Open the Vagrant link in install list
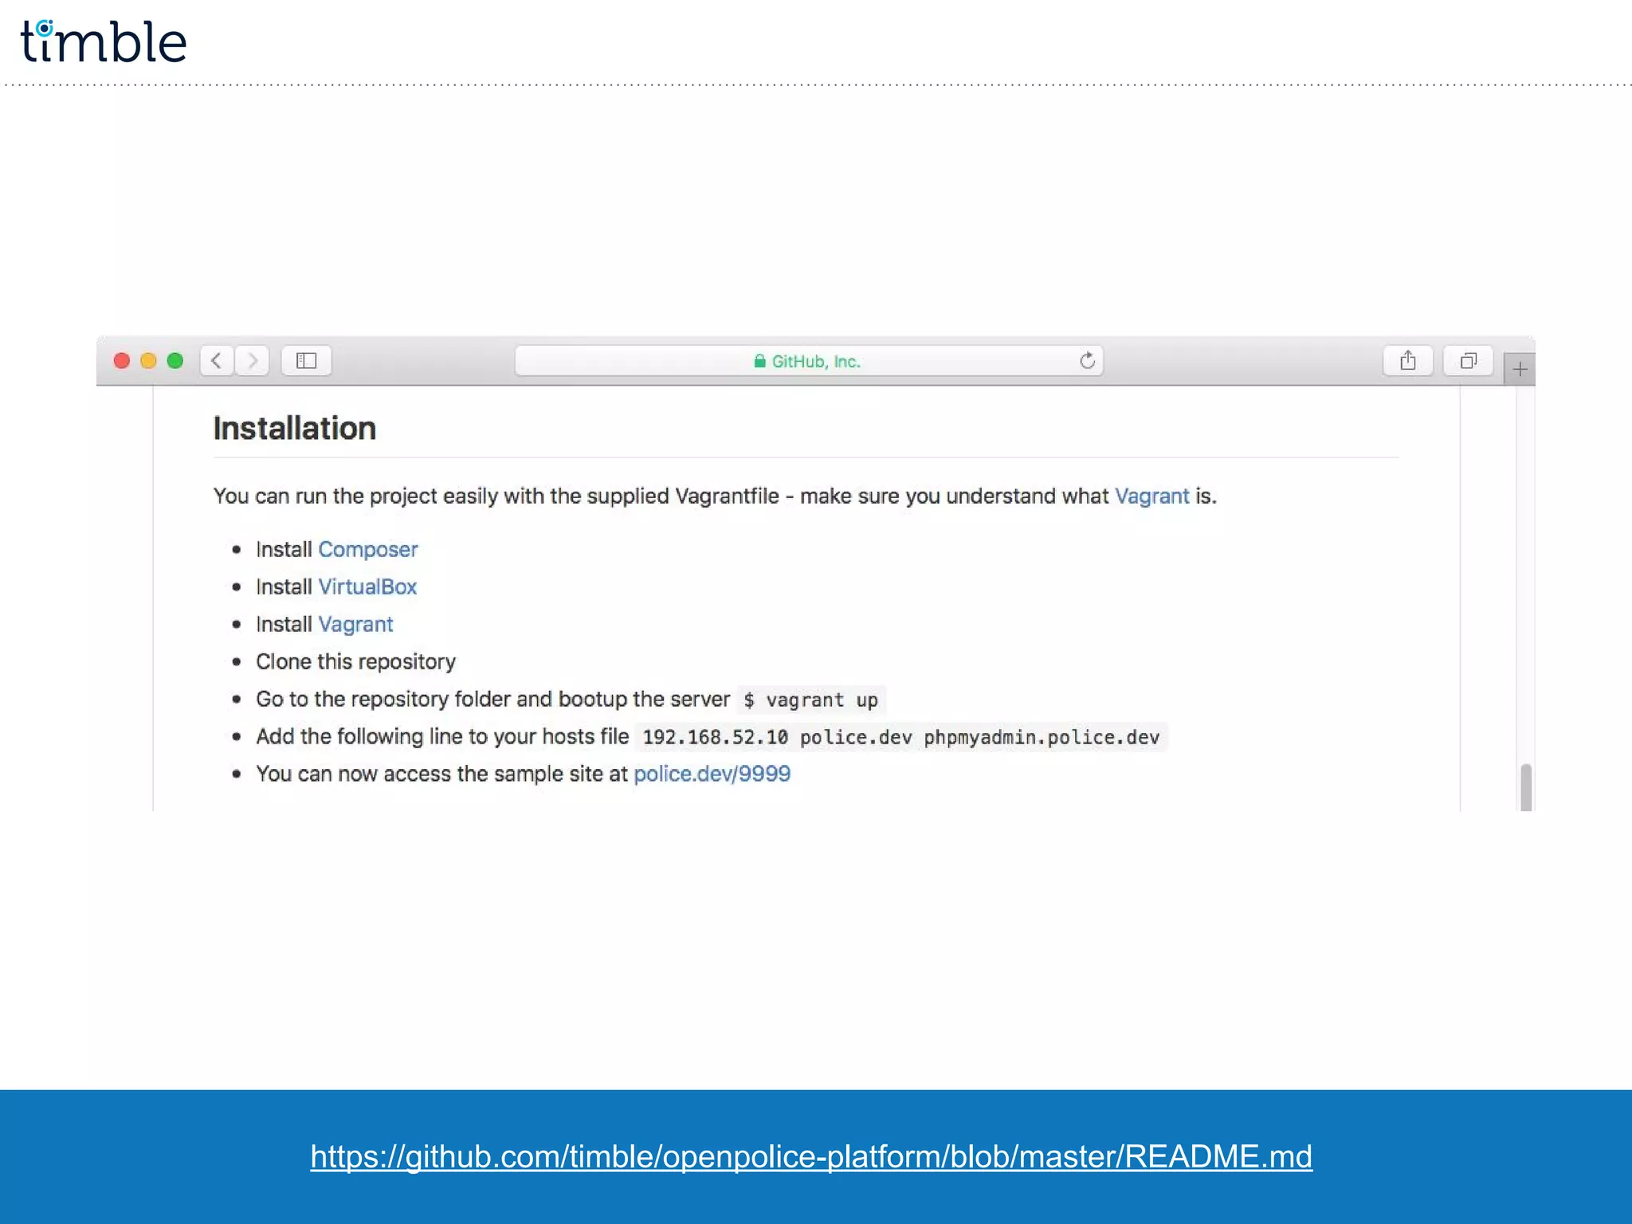The image size is (1632, 1224). [x=355, y=625]
